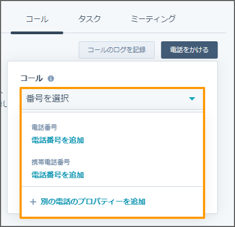Screen dimensions: 235x227
Task: Click the cut-off text at the left edge
Action: point(3,99)
